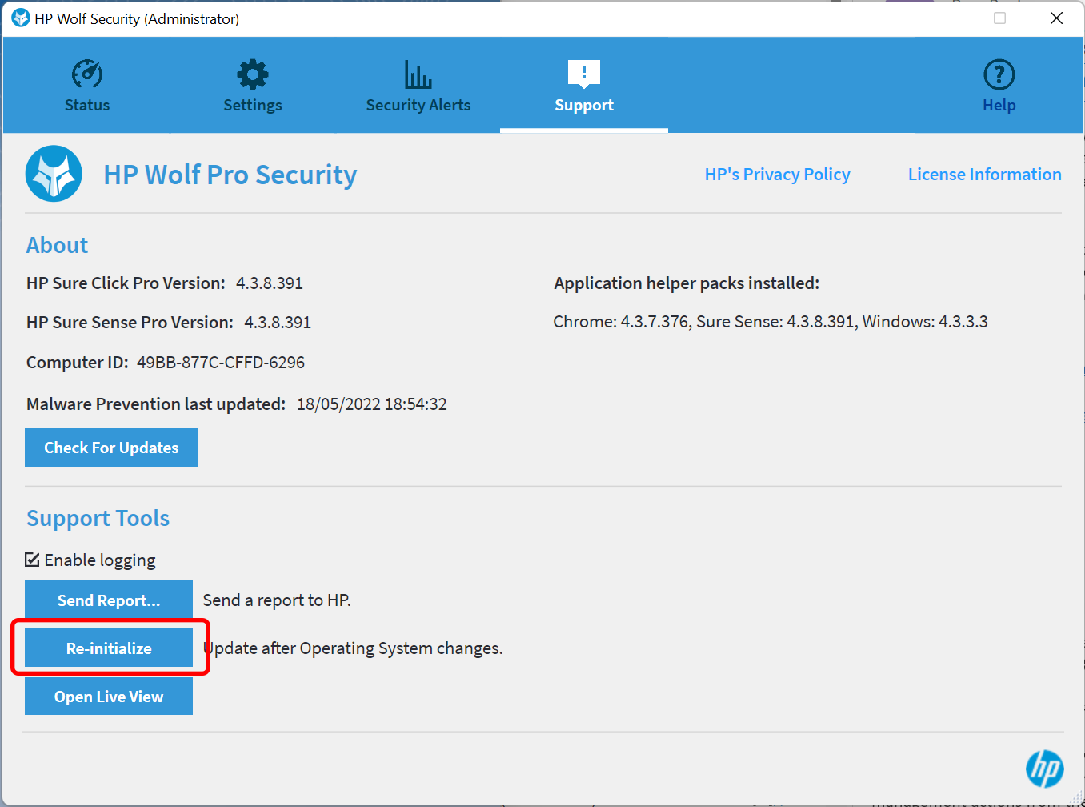View License Information
The image size is (1085, 807).
(x=984, y=174)
